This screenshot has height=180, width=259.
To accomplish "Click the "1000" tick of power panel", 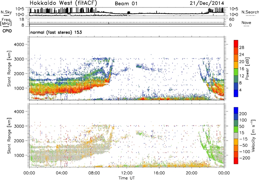I will click(x=19, y=88).
